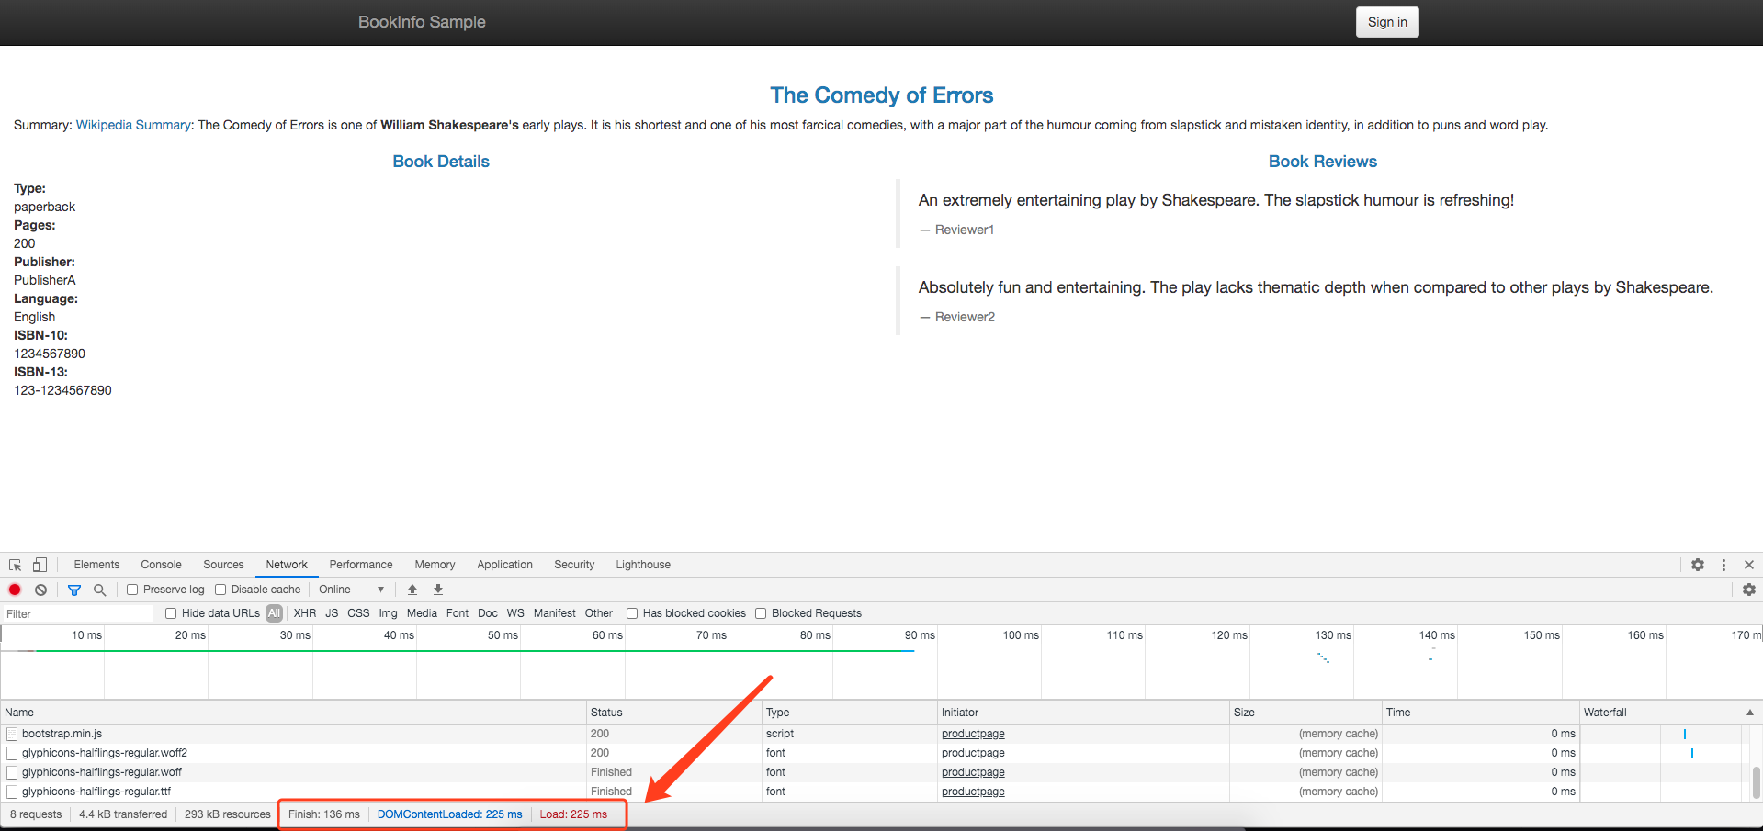Toggle the device toolbar icon

pyautogui.click(x=40, y=565)
